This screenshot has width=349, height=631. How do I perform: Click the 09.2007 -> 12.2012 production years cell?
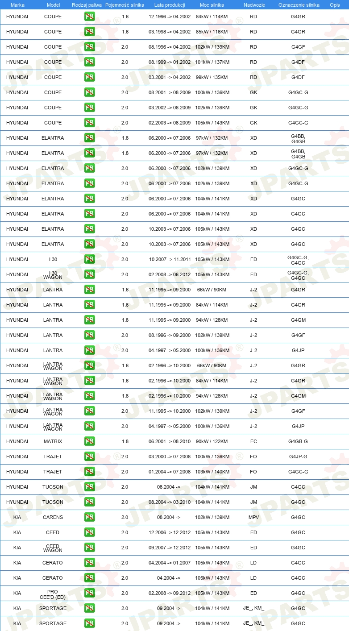tap(170, 548)
